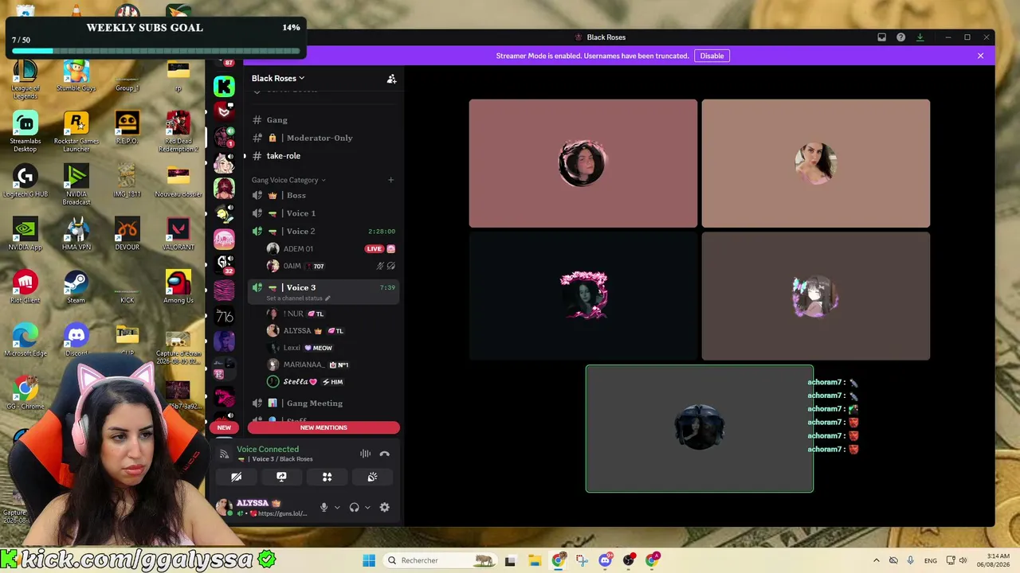1020x573 pixels.
Task: Open the VALORANT desktop icon
Action: (x=178, y=234)
